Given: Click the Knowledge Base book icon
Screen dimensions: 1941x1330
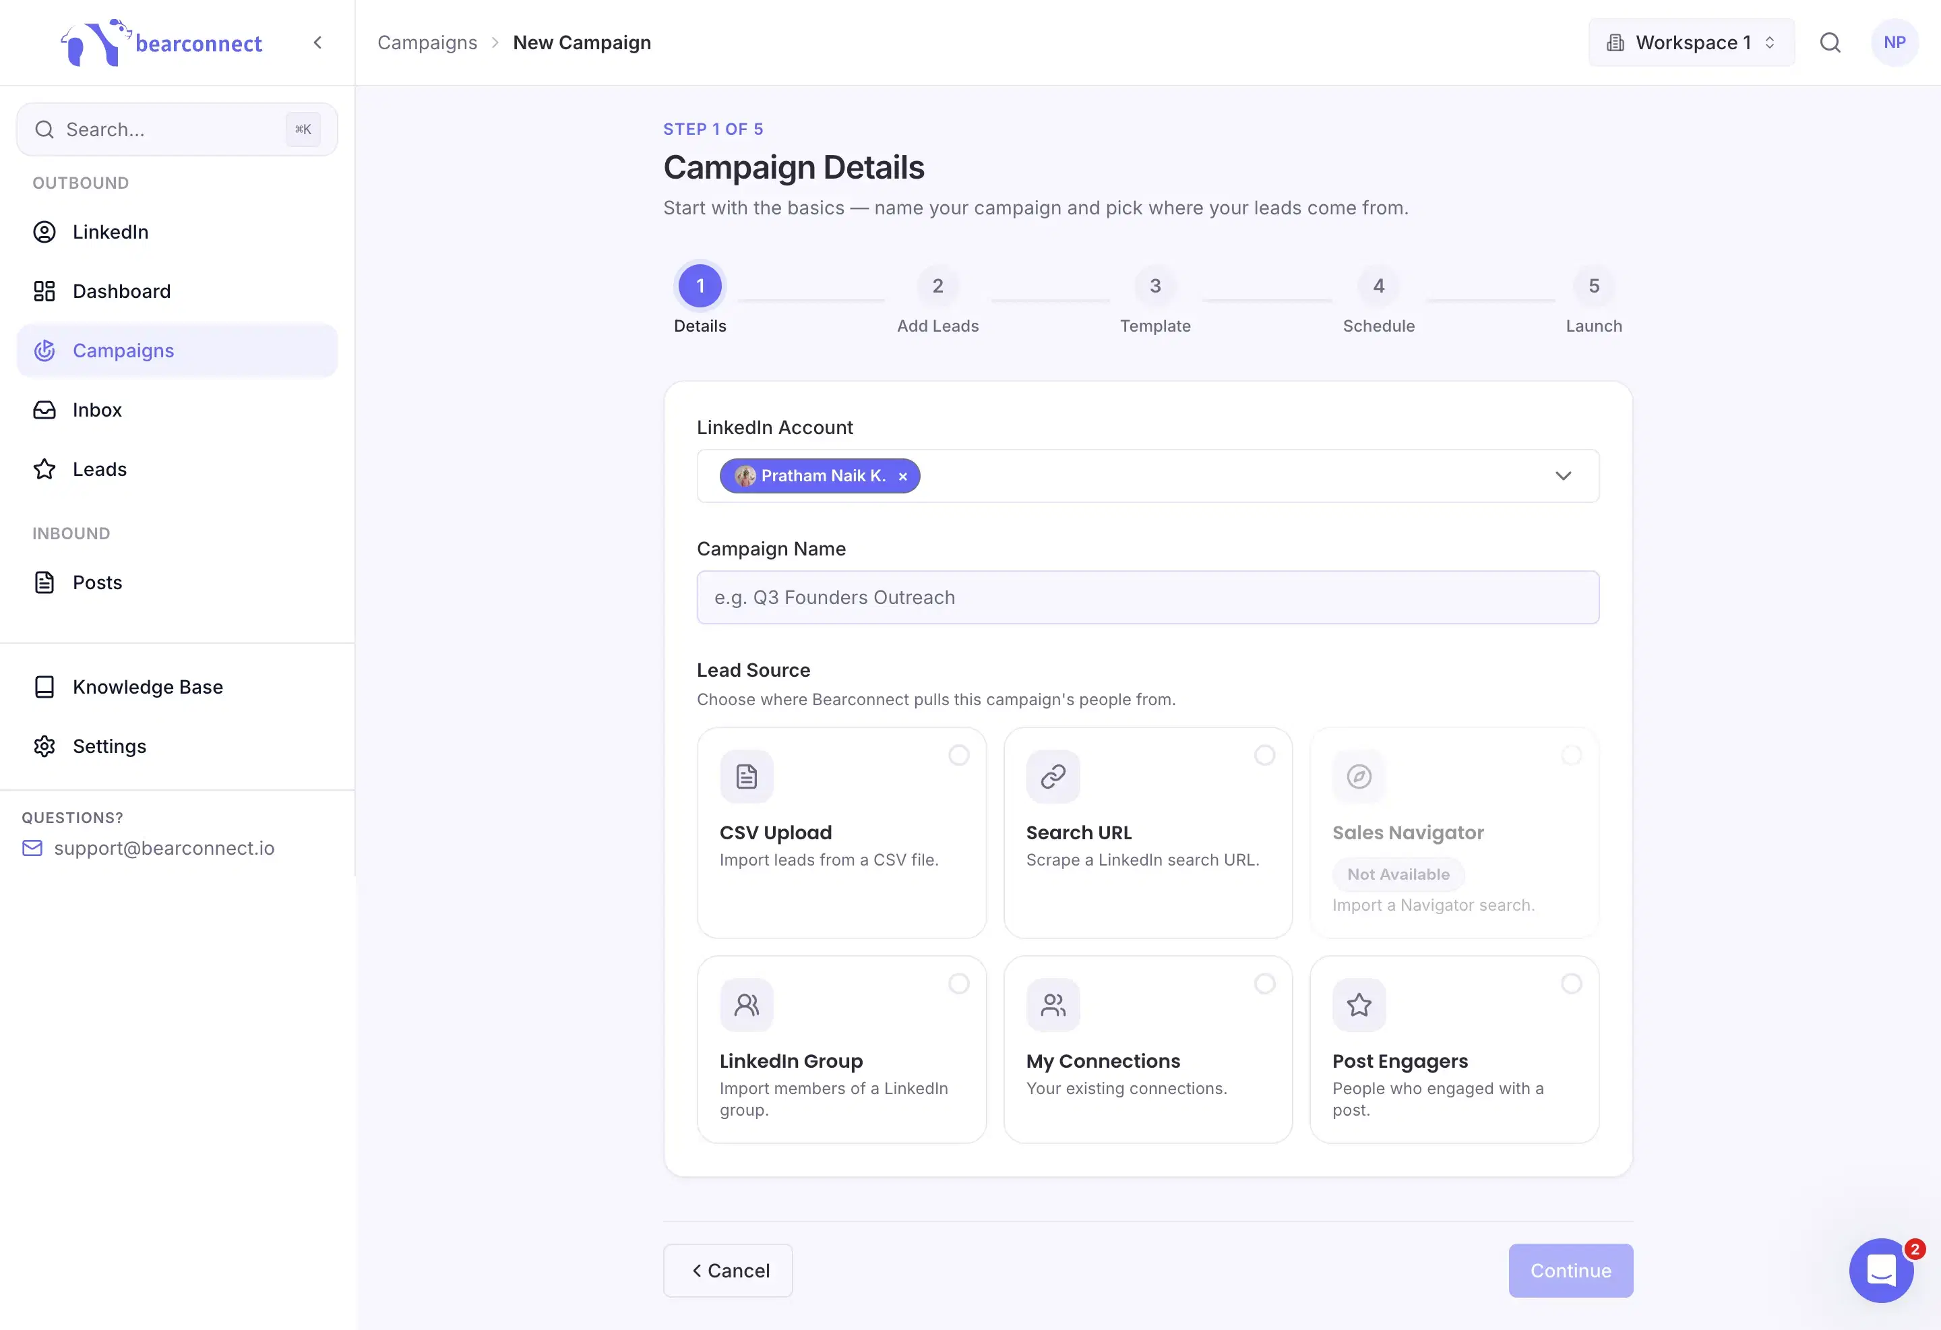Looking at the screenshot, I should click(44, 687).
